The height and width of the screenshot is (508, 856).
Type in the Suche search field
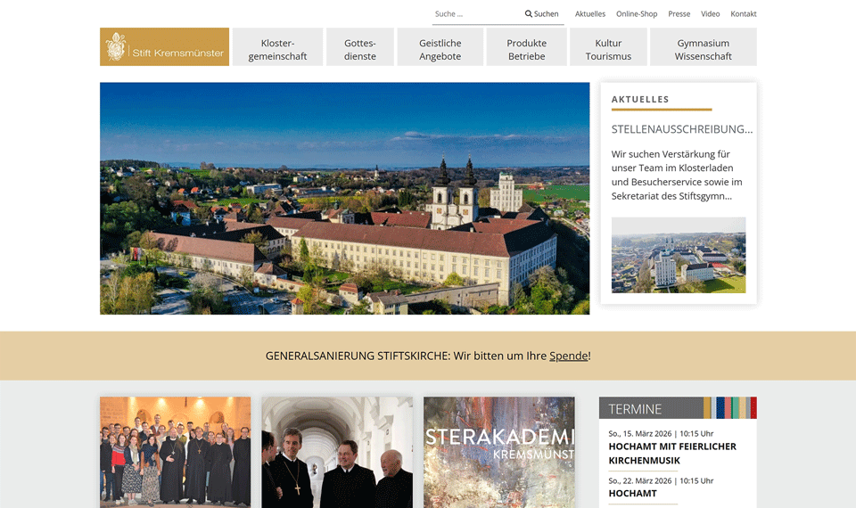475,14
